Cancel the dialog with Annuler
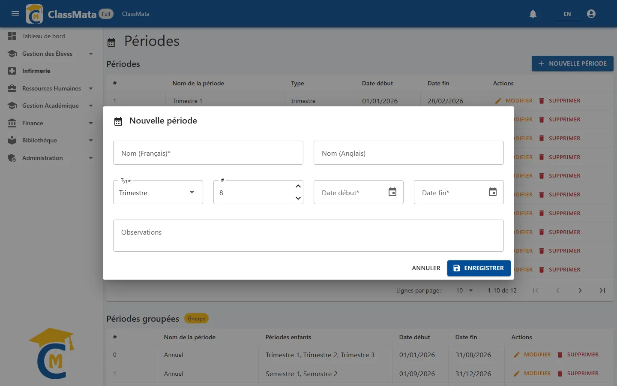The image size is (617, 386). pos(426,268)
